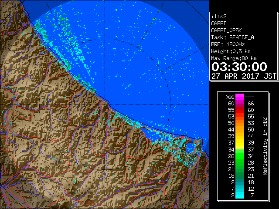The image size is (279, 209).
Task: Click the 'CAPPI_0P5K' product name text
Action: [x=226, y=30]
